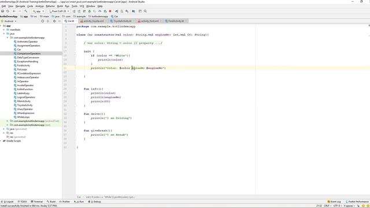Open the Pixel device selector dropdown
The width and height of the screenshot is (370, 208).
pos(58,11)
